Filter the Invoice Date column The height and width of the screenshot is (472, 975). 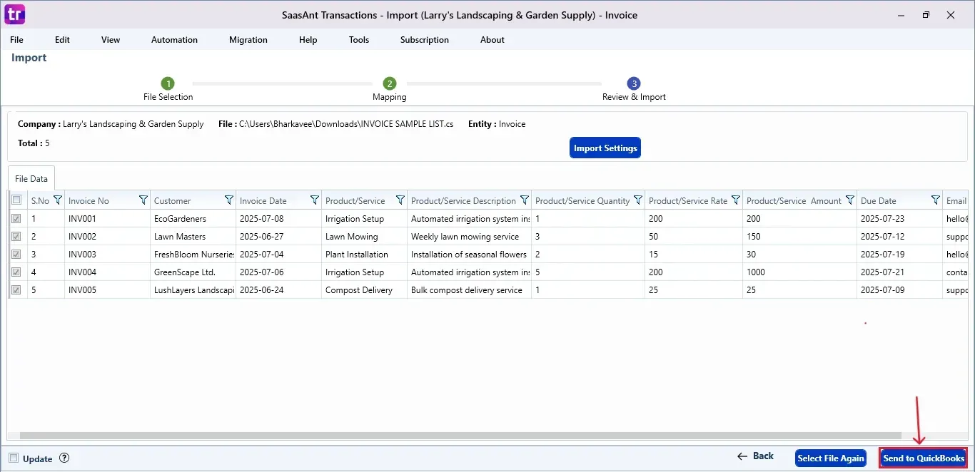pyautogui.click(x=314, y=200)
